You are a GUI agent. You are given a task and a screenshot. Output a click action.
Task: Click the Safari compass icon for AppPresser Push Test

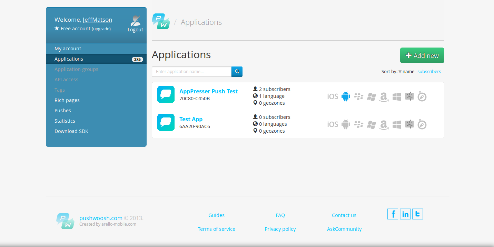pos(422,97)
